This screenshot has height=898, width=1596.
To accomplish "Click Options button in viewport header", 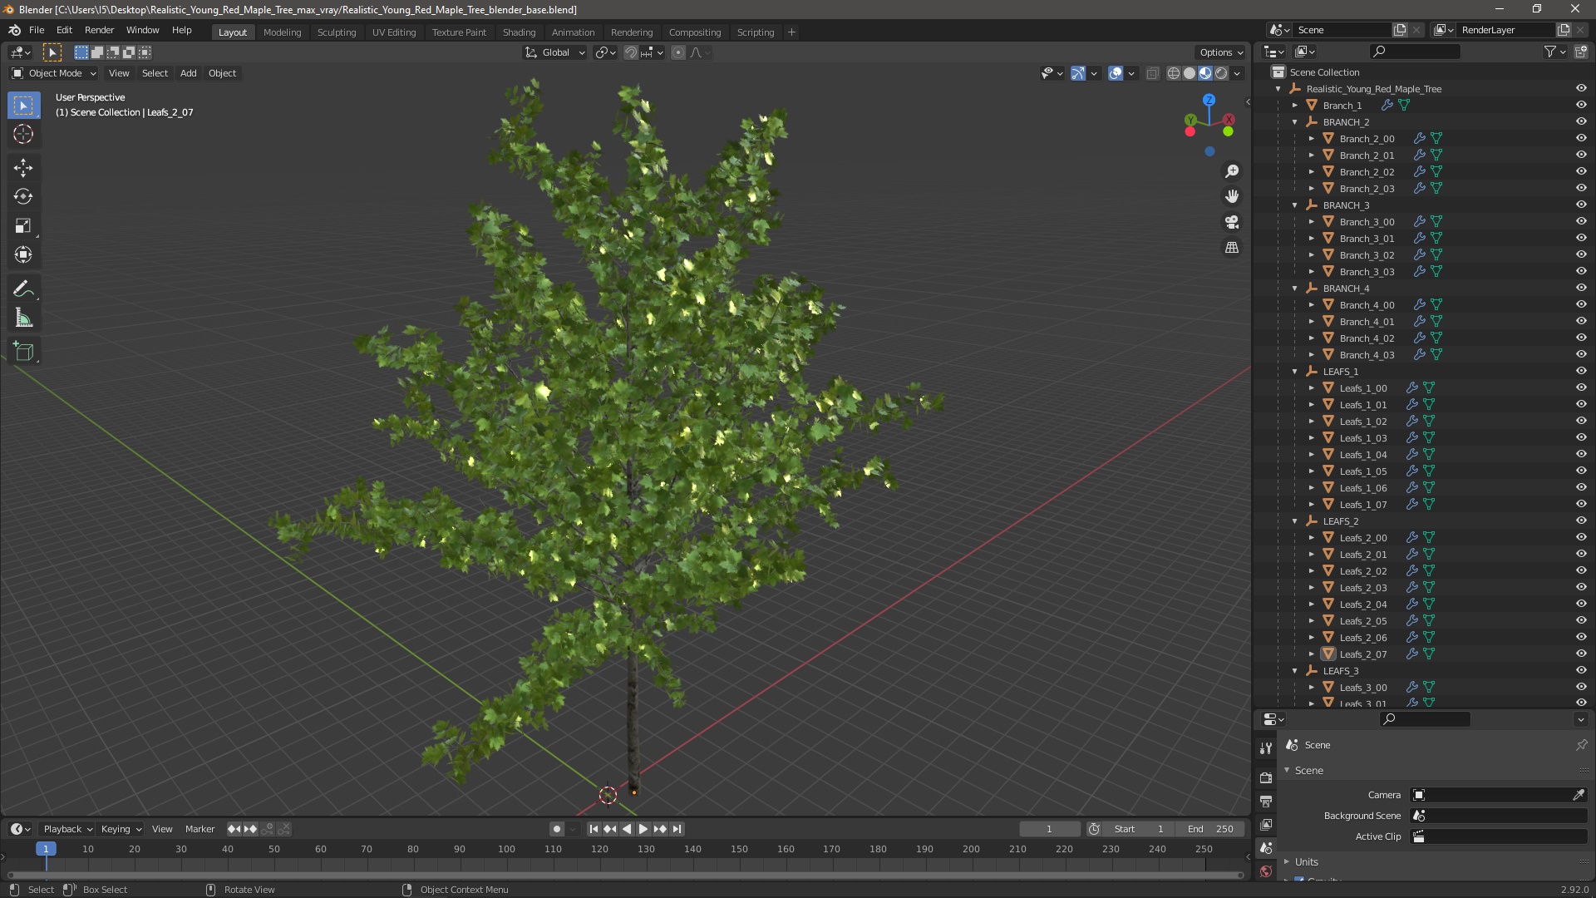I will [x=1215, y=52].
